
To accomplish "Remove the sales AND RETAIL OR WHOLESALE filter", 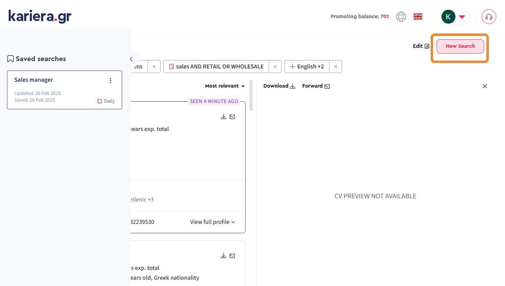I will click(x=275, y=66).
